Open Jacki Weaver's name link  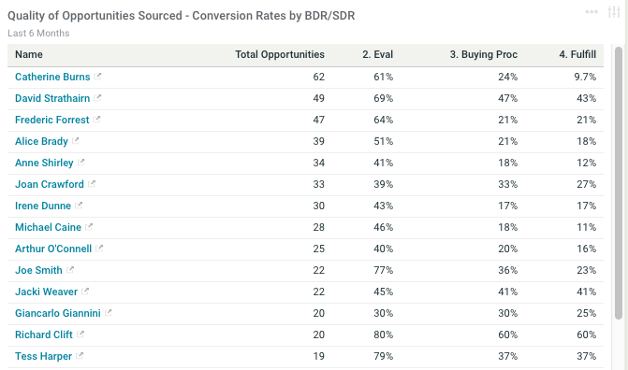pyautogui.click(x=46, y=292)
